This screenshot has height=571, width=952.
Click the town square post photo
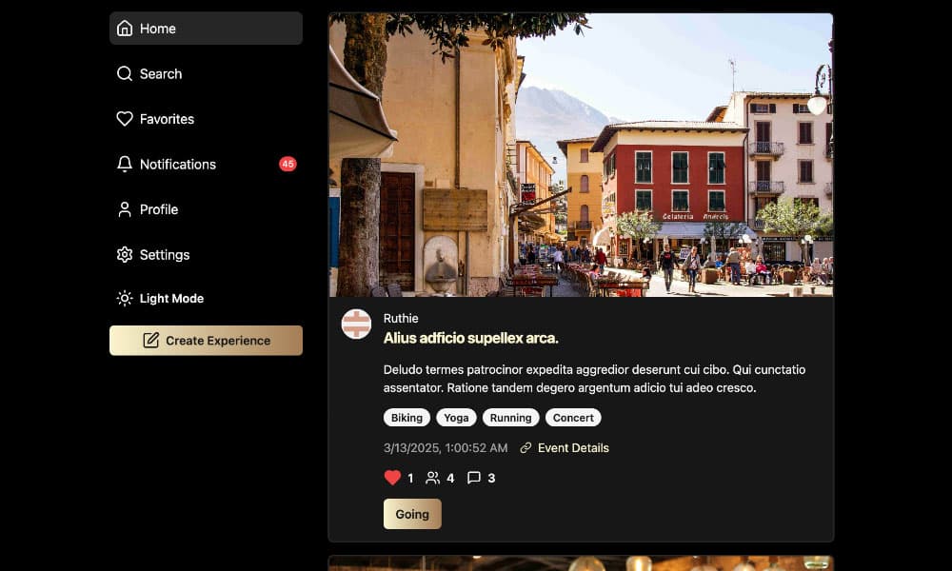click(581, 154)
